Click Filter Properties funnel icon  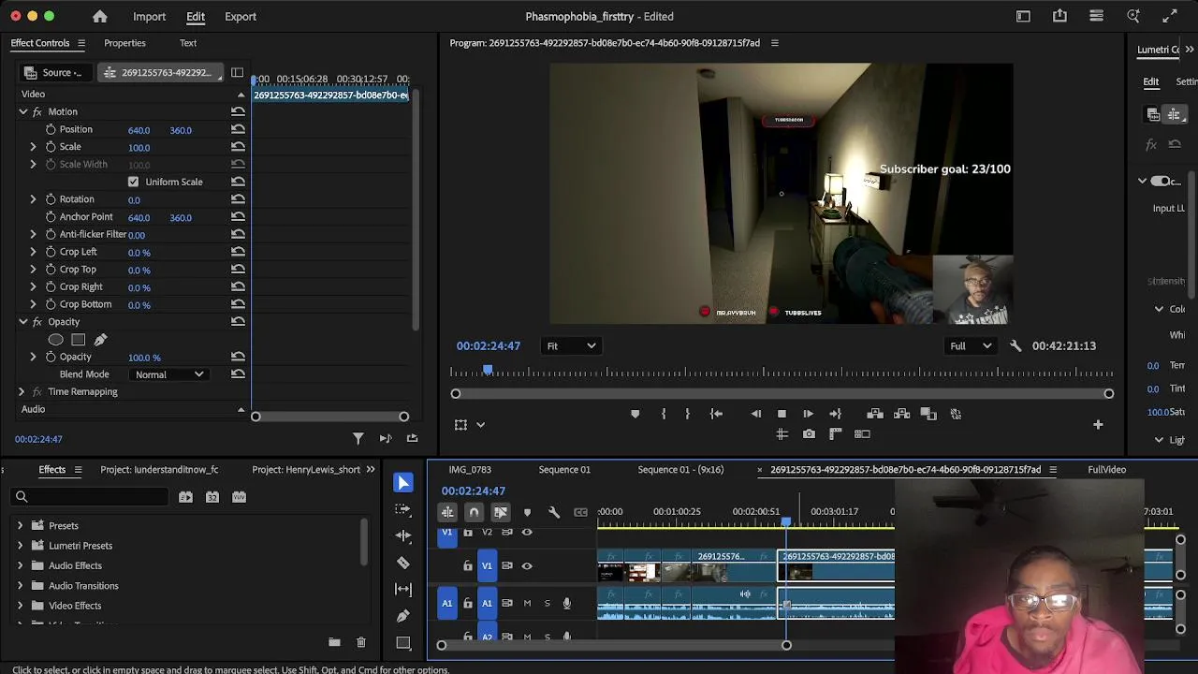tap(358, 438)
